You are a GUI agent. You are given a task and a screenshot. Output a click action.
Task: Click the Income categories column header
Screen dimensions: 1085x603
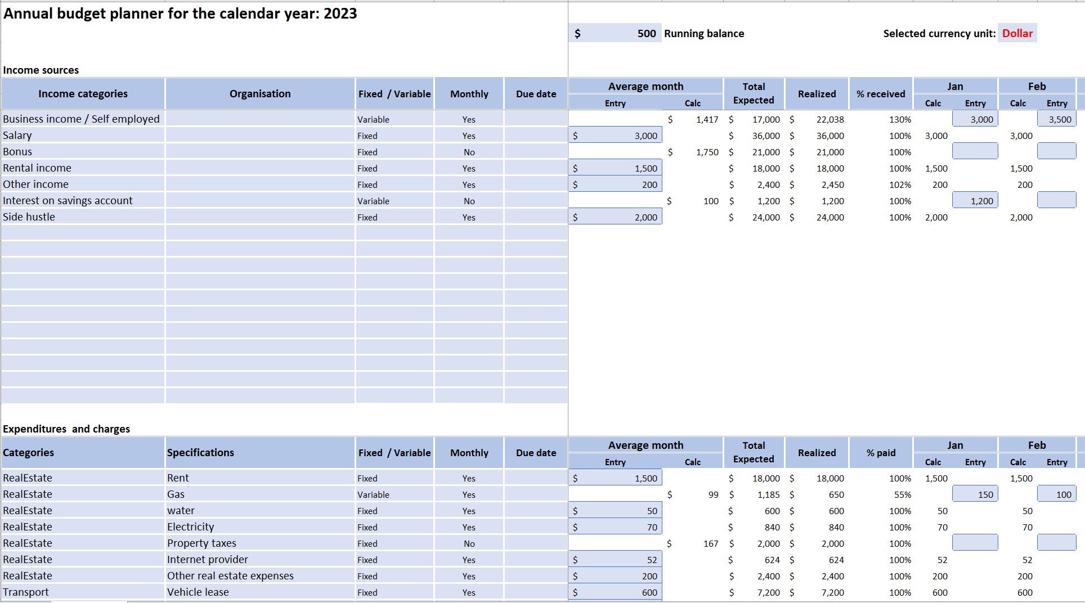coord(83,94)
